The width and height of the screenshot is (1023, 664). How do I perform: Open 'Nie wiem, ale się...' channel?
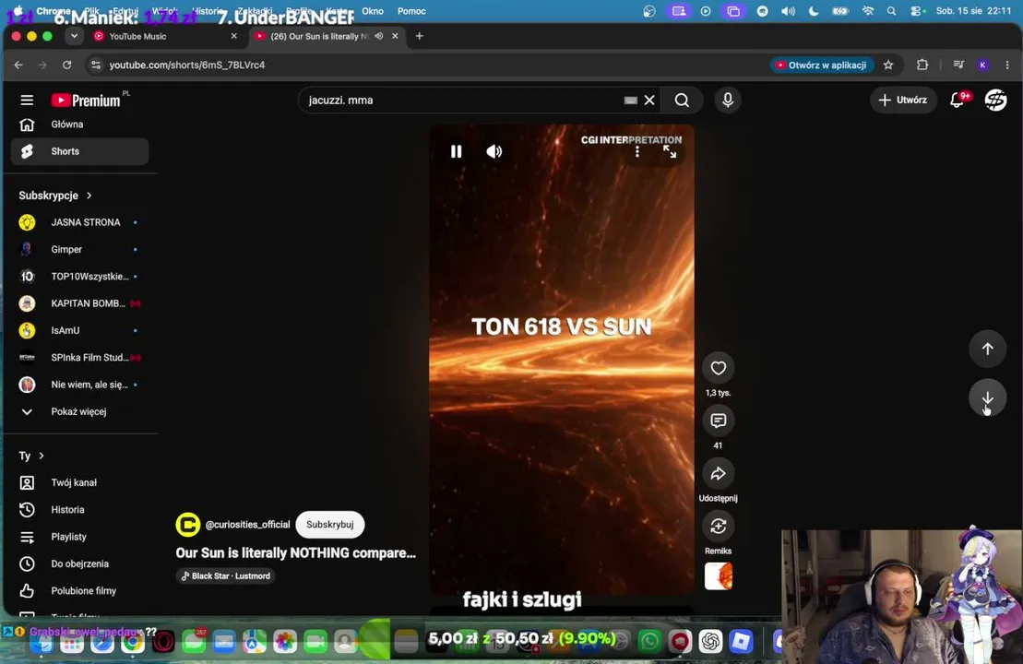(x=79, y=385)
